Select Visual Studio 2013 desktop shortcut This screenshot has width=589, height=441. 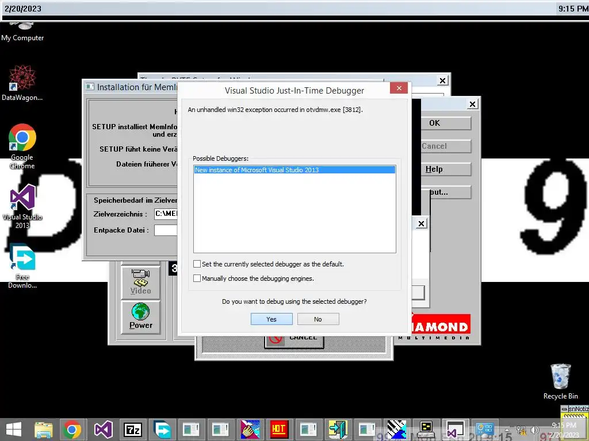click(x=22, y=206)
